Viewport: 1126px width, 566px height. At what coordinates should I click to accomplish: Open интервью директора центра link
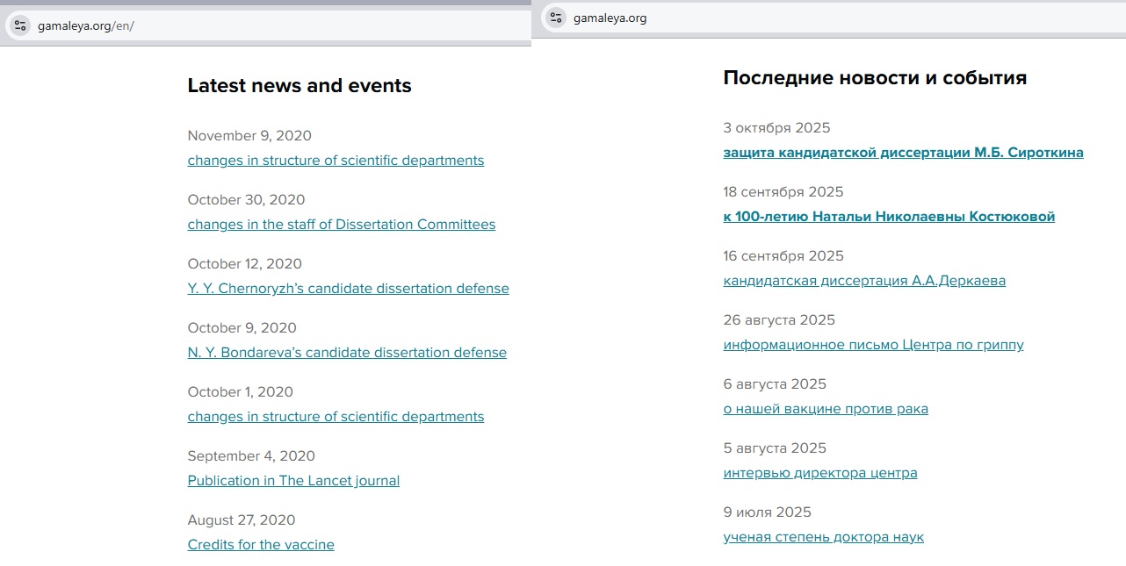820,473
